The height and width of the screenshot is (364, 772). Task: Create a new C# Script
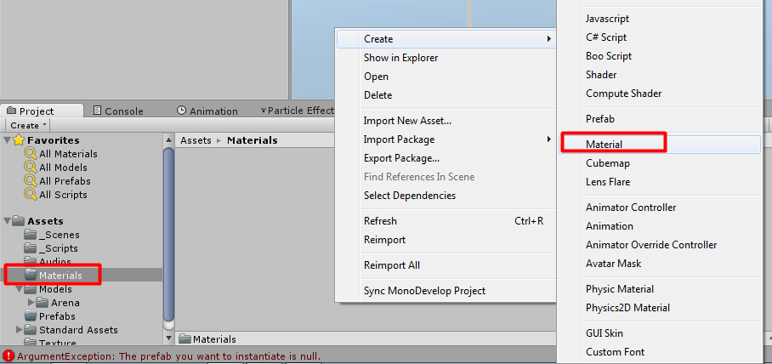pyautogui.click(x=606, y=37)
